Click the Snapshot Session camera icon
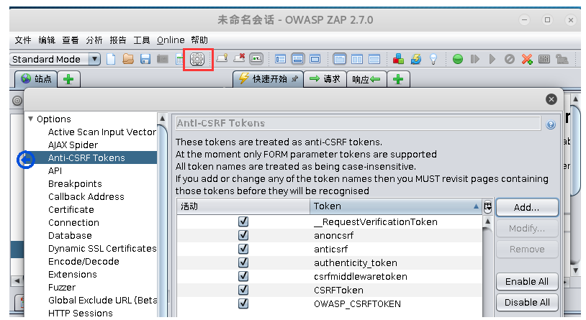This screenshot has width=586, height=320. coord(163,59)
